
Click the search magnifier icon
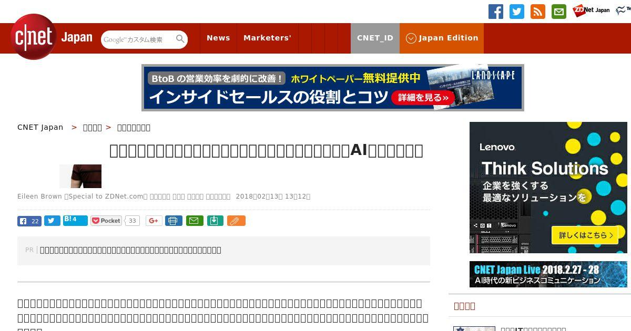pyautogui.click(x=180, y=39)
